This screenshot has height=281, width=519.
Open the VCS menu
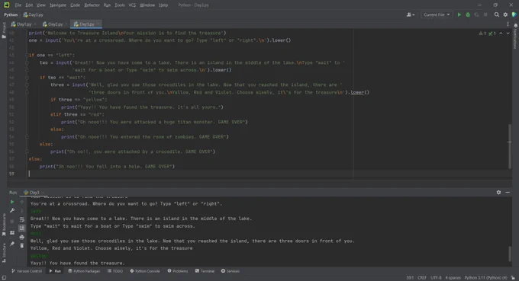pos(132,5)
